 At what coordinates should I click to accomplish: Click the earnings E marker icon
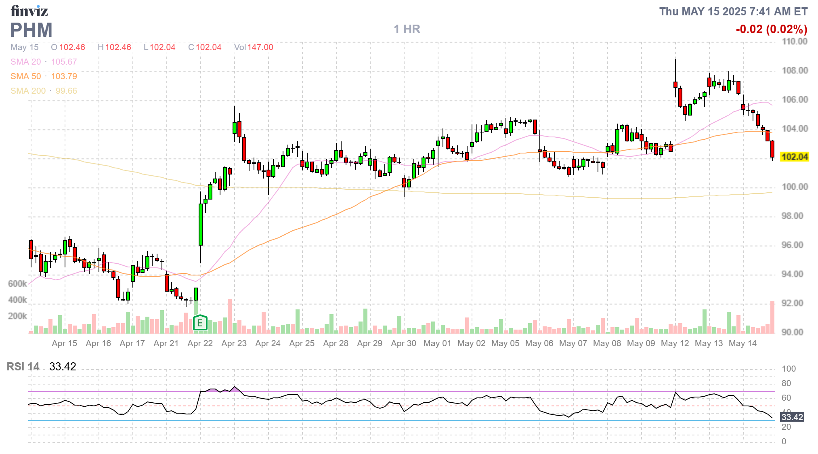(x=200, y=323)
